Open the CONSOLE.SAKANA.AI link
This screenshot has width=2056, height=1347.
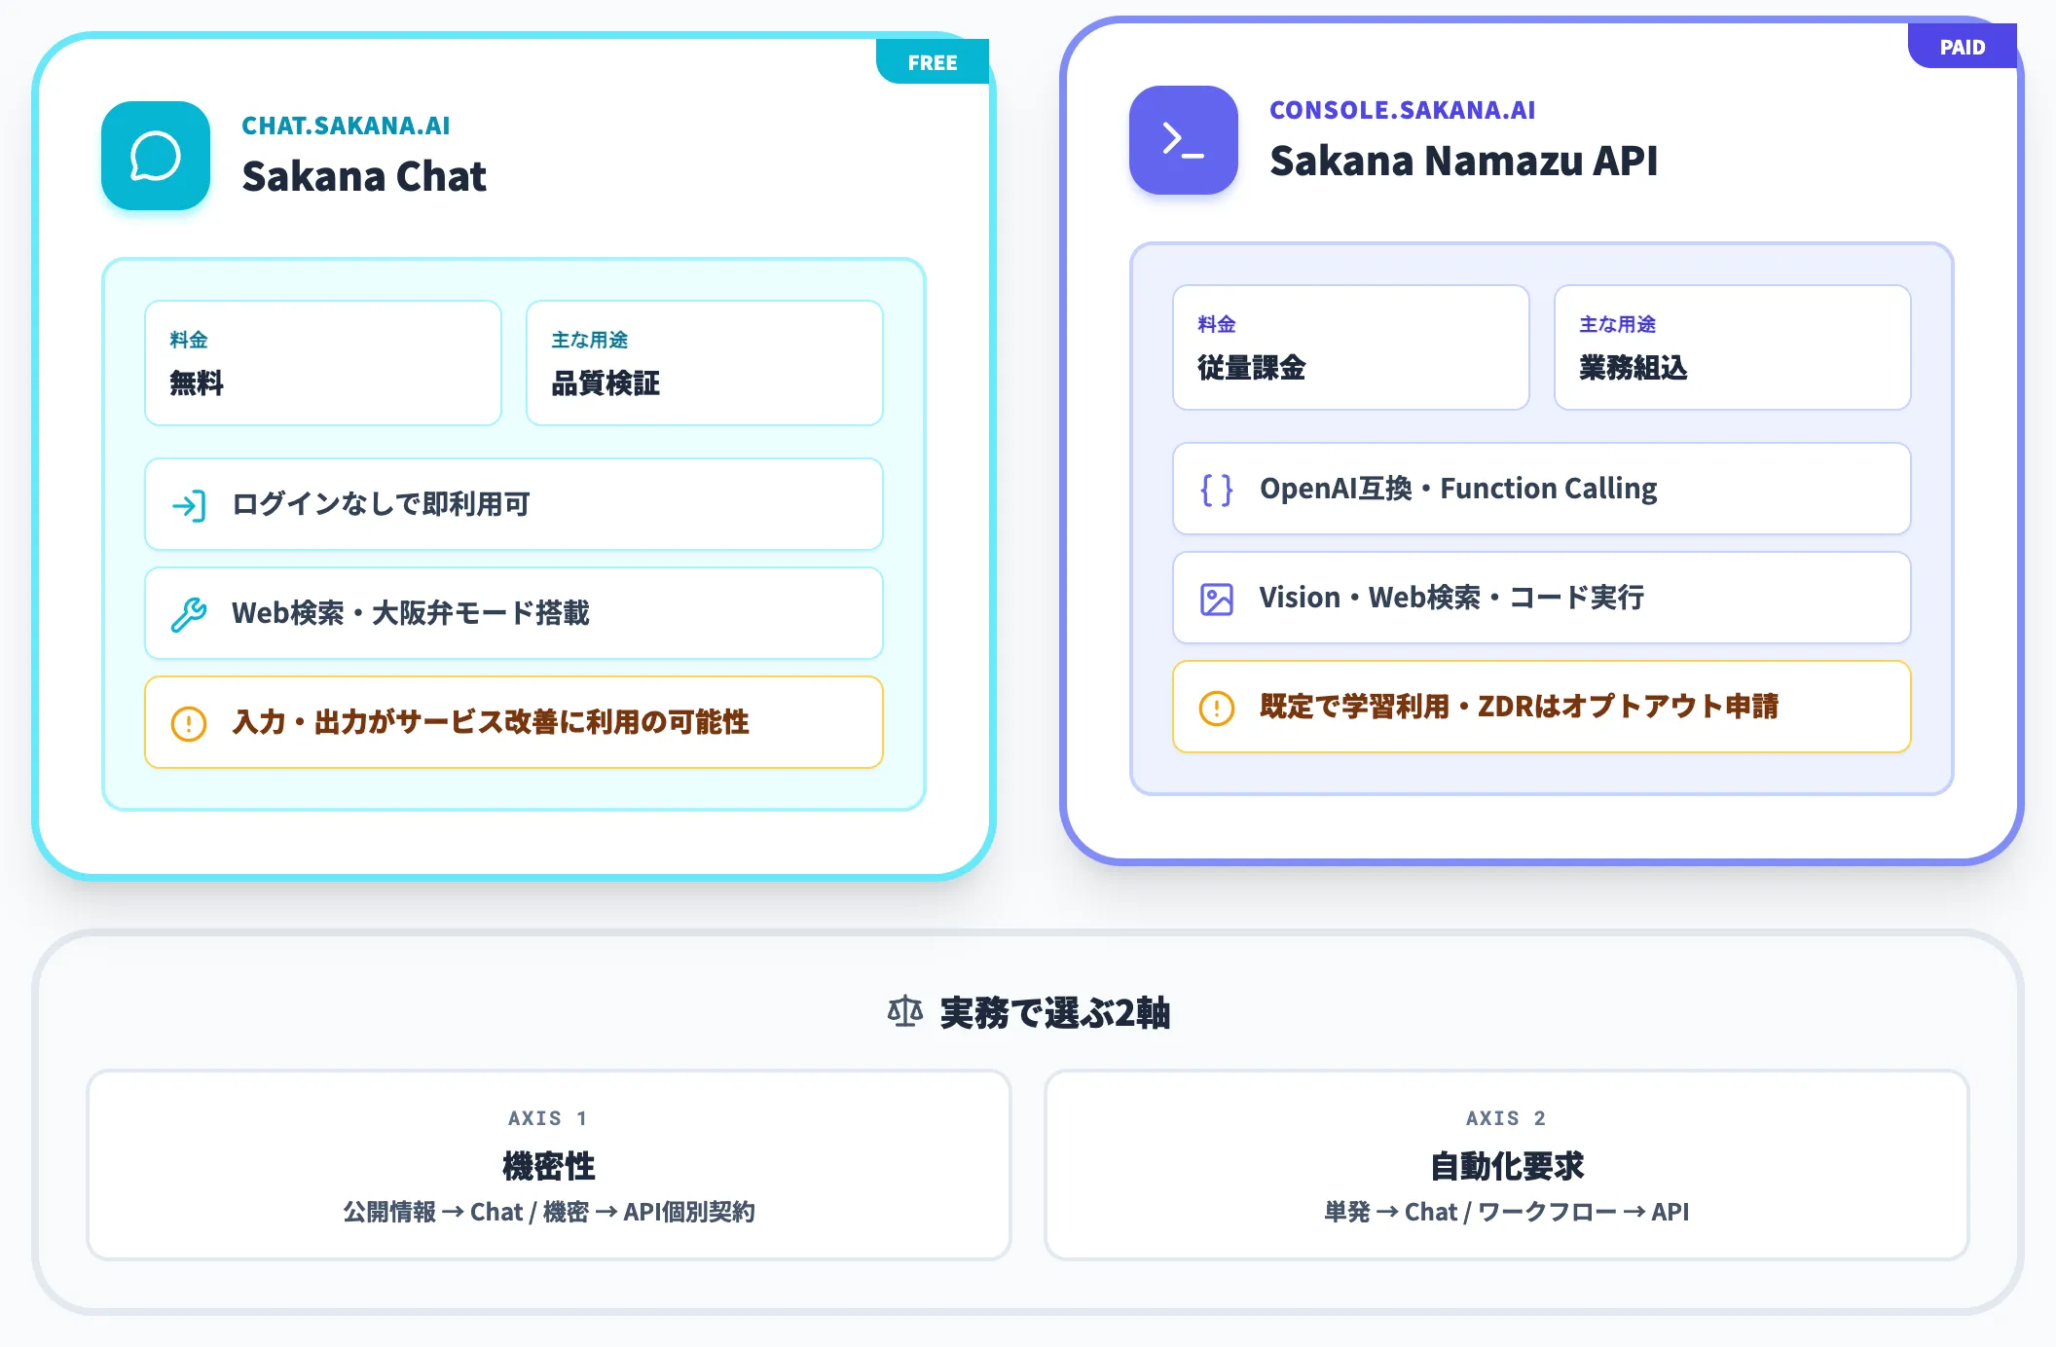click(1402, 110)
